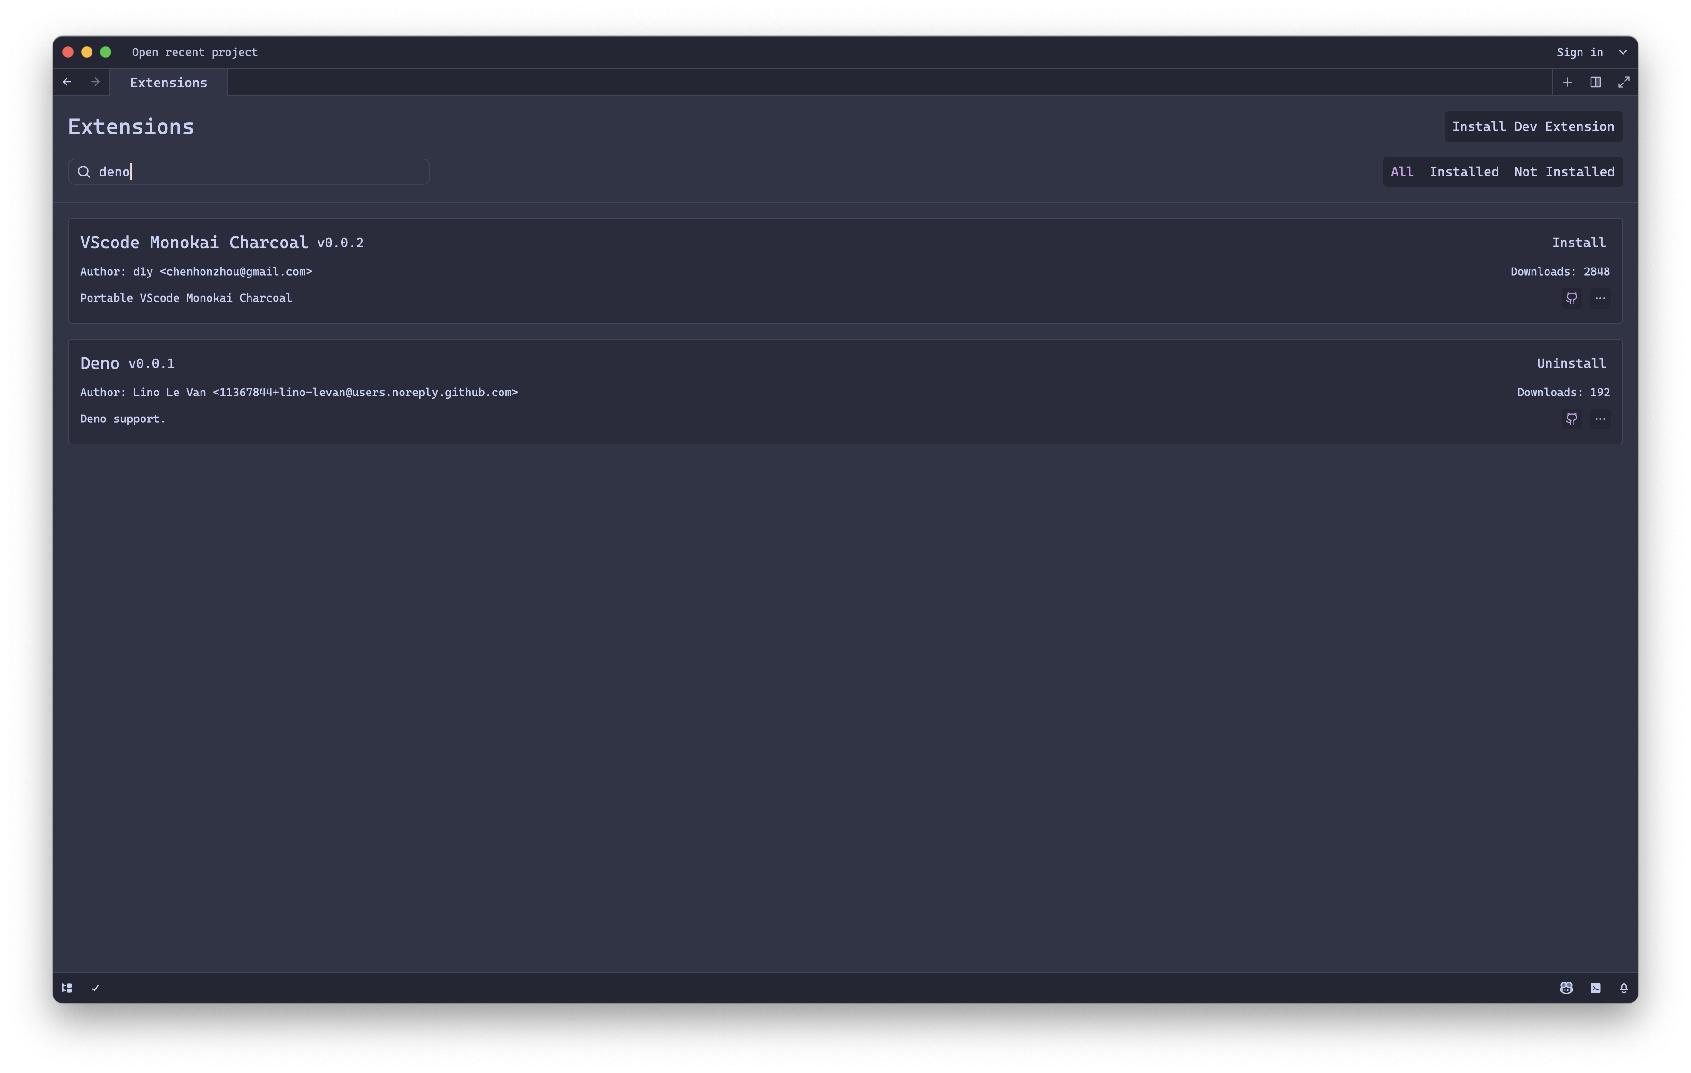
Task: Go back with the left arrow
Action: click(67, 82)
